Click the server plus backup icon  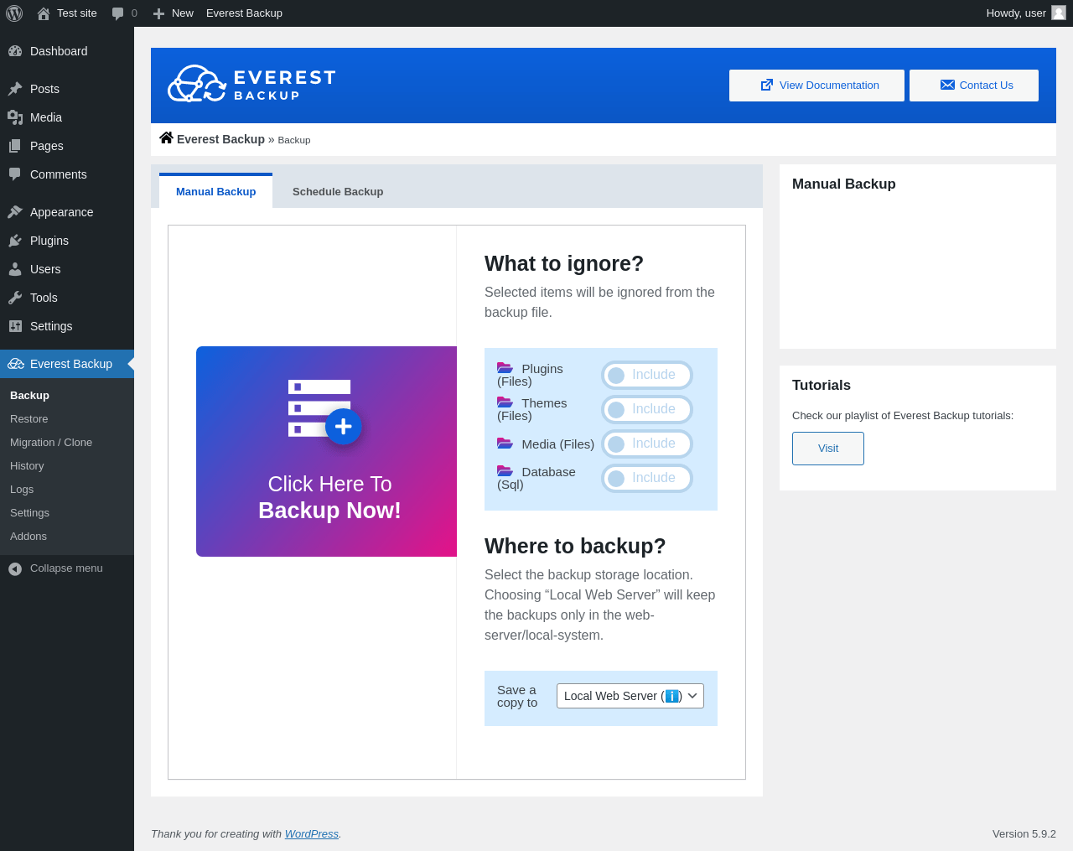tap(325, 411)
